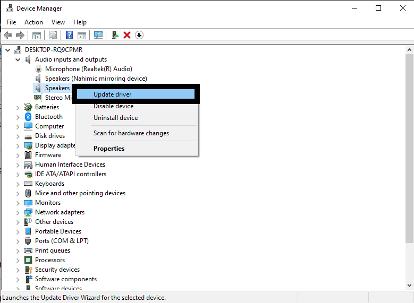The height and width of the screenshot is (303, 414).
Task: Click the Security devices key icon
Action: pos(28,270)
